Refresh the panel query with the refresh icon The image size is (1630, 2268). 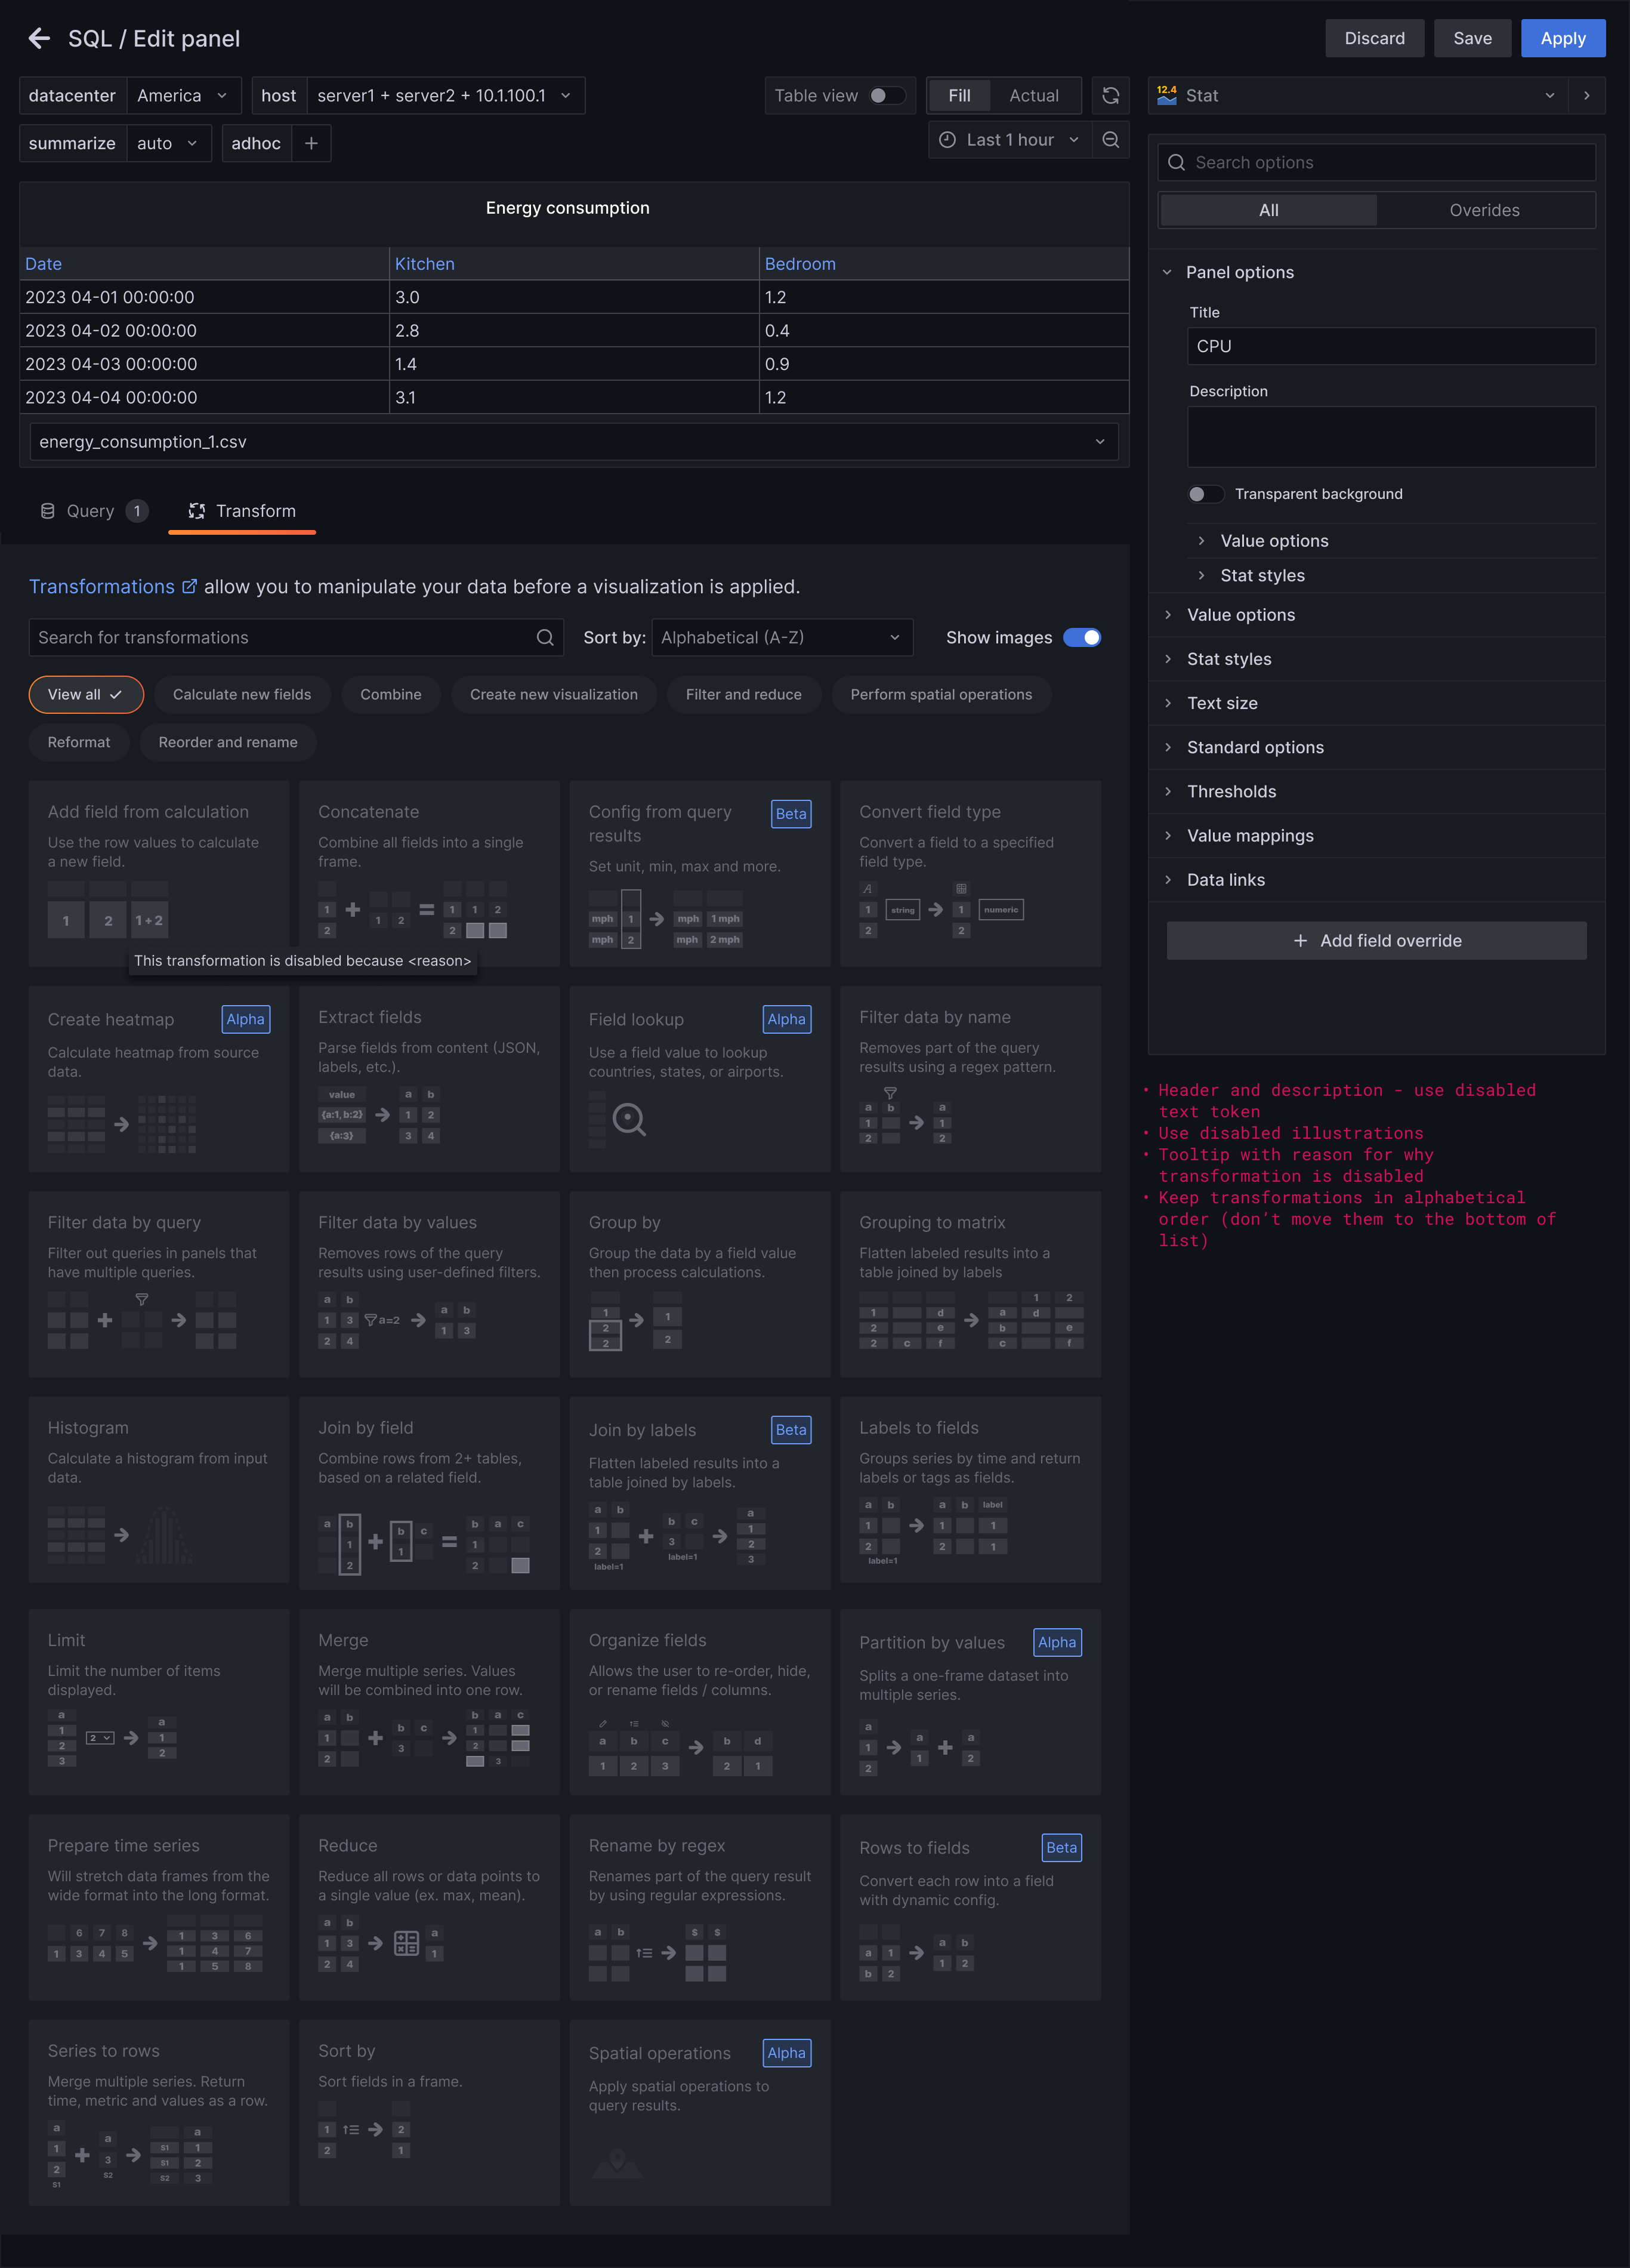tap(1110, 95)
